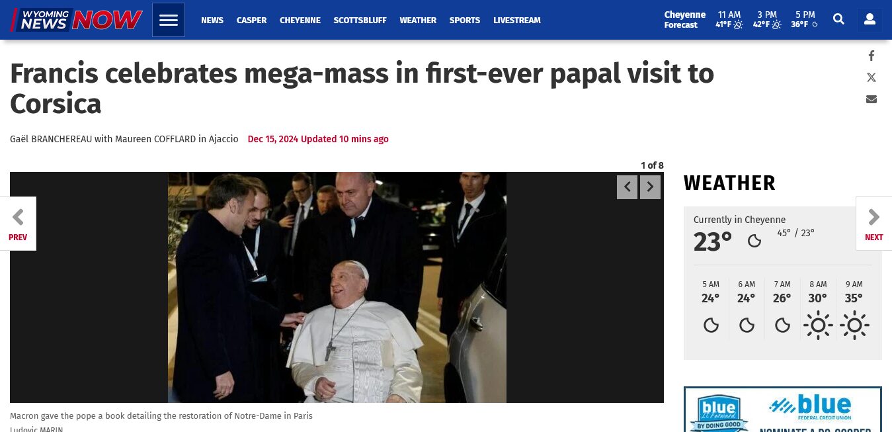This screenshot has height=432, width=892.
Task: Click the search magnifier icon
Action: pyautogui.click(x=838, y=20)
